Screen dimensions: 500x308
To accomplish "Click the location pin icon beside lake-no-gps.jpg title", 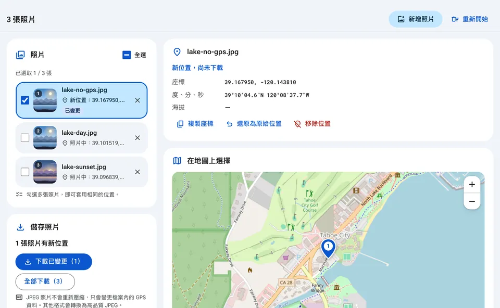I will [177, 52].
